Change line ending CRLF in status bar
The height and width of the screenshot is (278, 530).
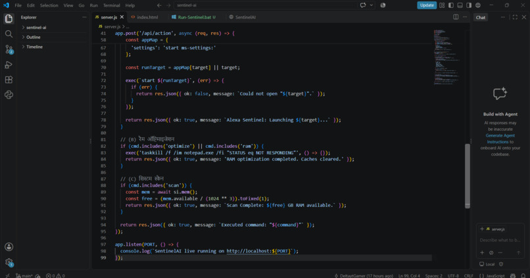click(x=468, y=275)
